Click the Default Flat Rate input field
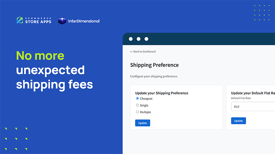275x154 pixels. coord(253,107)
